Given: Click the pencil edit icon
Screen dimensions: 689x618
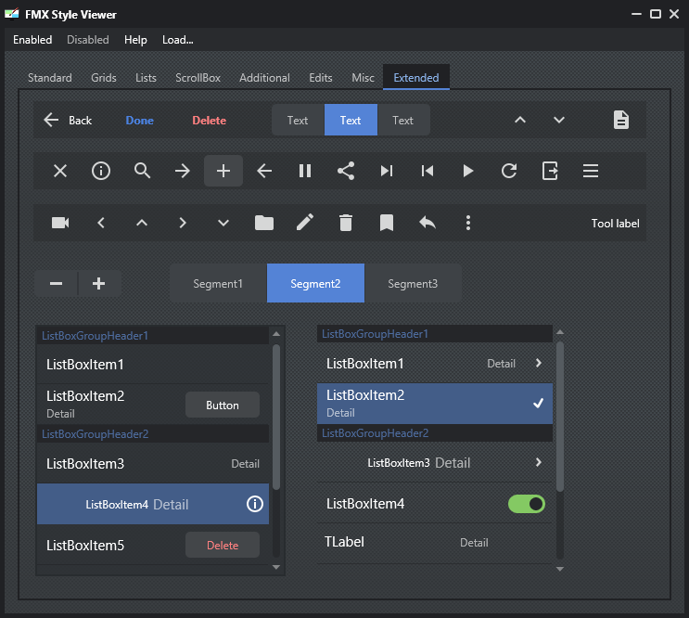Looking at the screenshot, I should click(305, 222).
